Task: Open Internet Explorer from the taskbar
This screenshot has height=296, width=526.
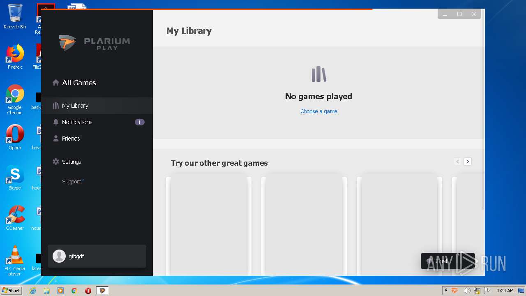Action: (x=32, y=290)
